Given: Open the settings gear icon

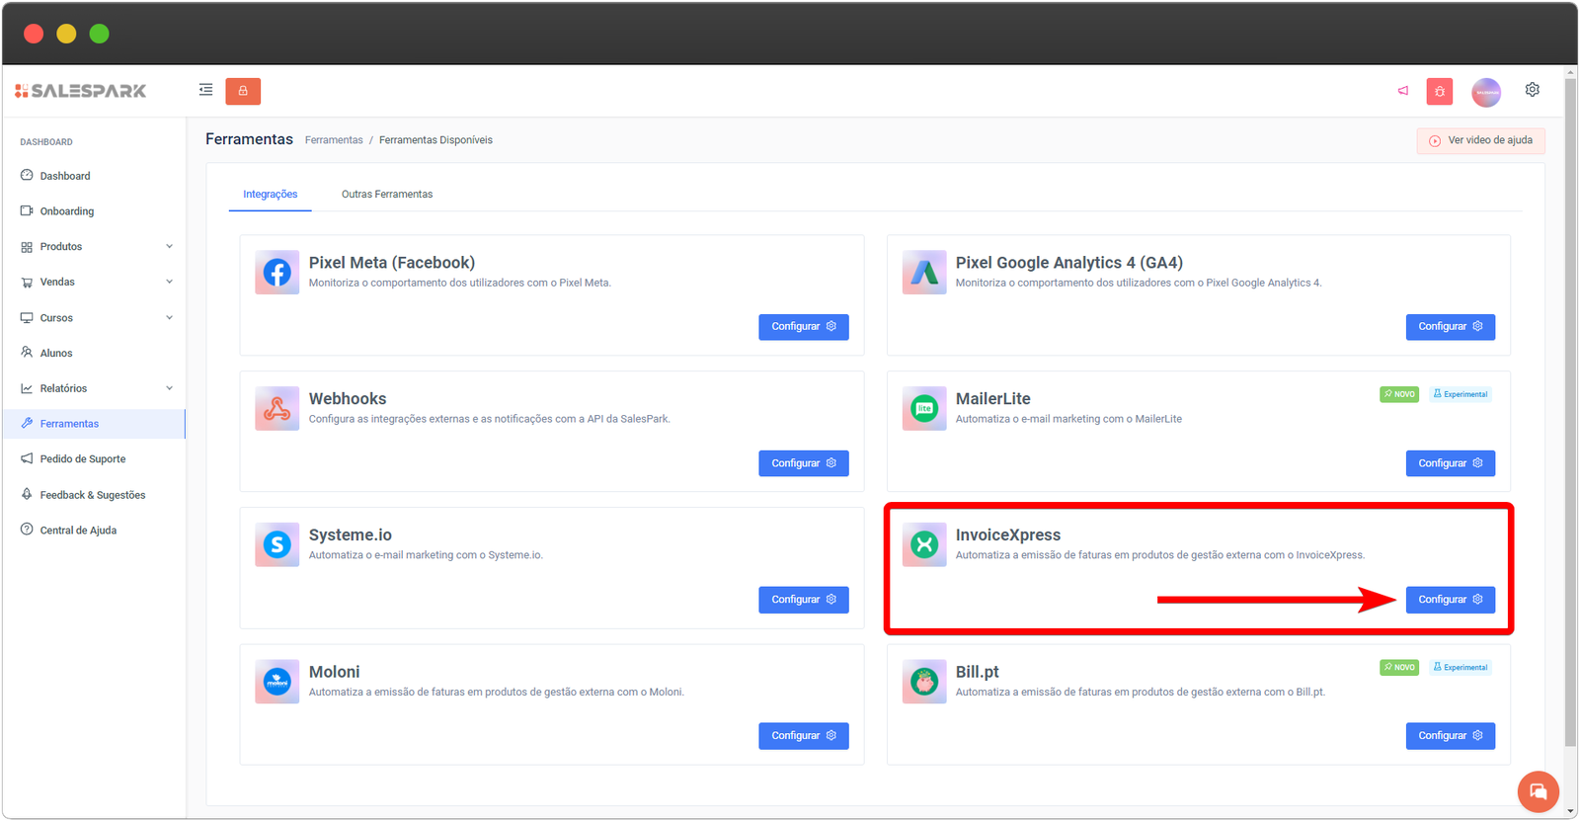Looking at the screenshot, I should point(1532,90).
